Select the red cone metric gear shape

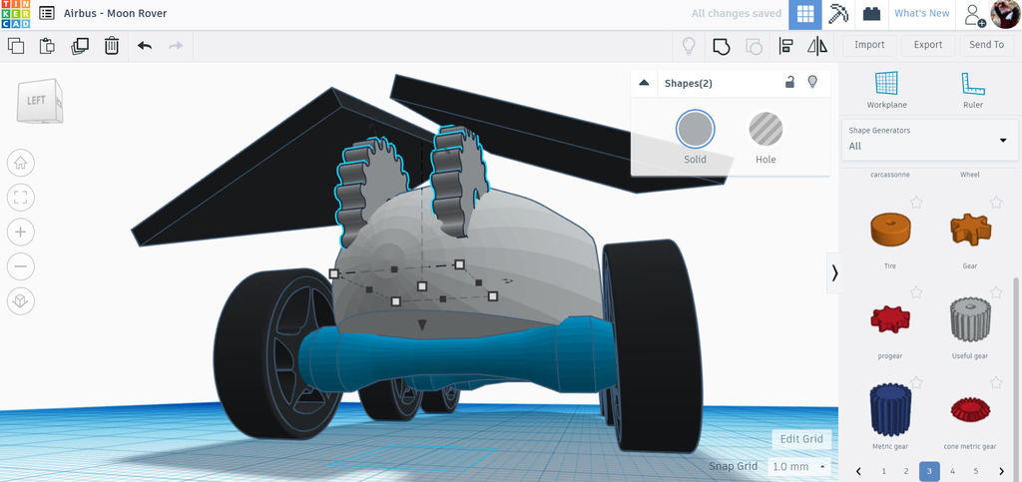click(970, 410)
